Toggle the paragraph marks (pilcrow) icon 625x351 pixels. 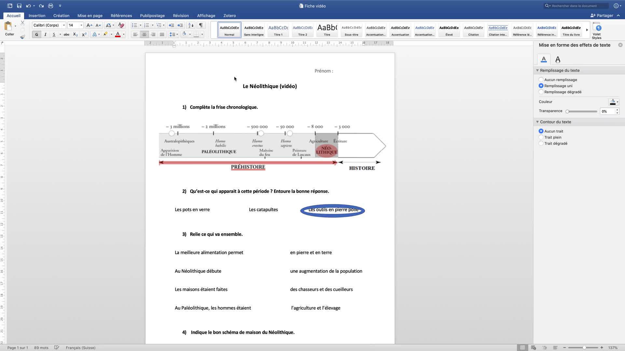coord(201,25)
